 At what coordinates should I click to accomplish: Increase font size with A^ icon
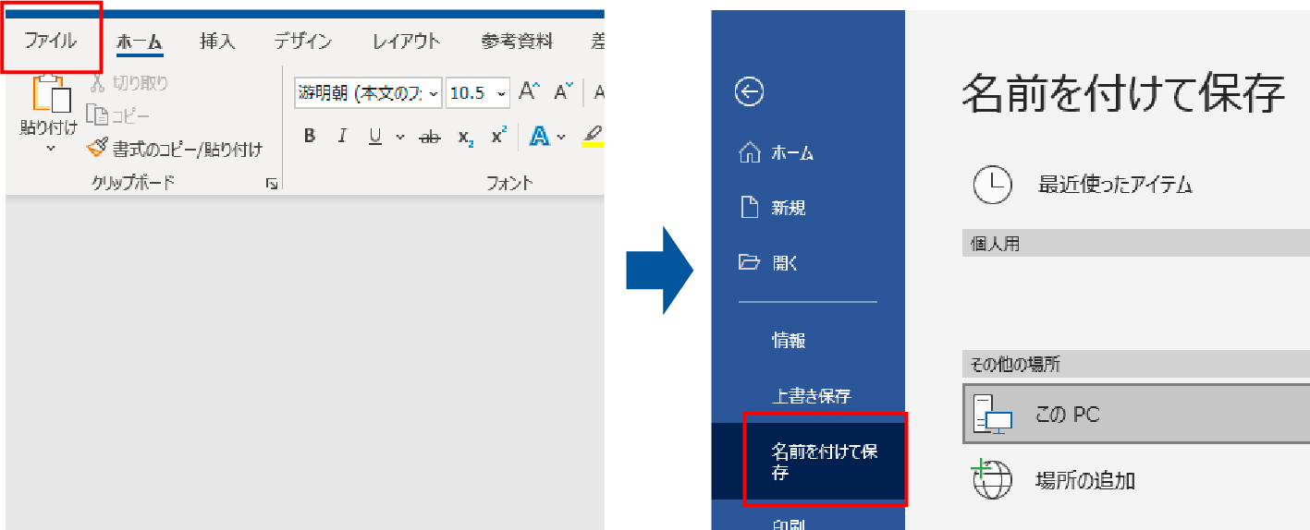point(530,91)
